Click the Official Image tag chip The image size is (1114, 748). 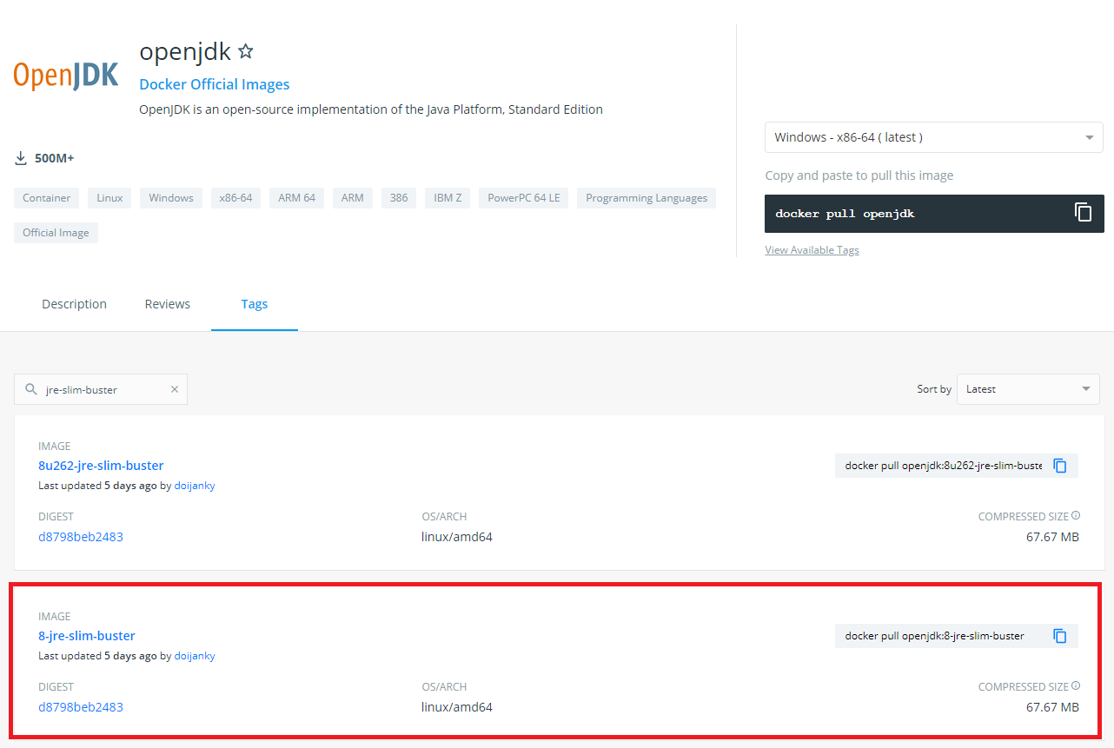[56, 233]
